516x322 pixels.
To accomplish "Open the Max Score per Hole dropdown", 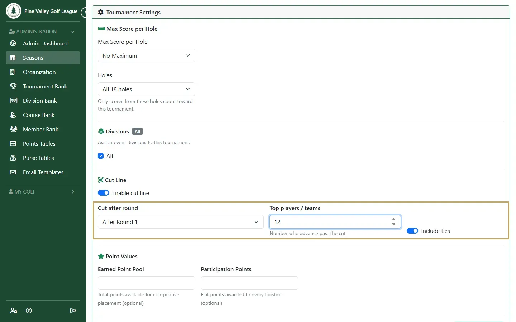I will coord(147,55).
